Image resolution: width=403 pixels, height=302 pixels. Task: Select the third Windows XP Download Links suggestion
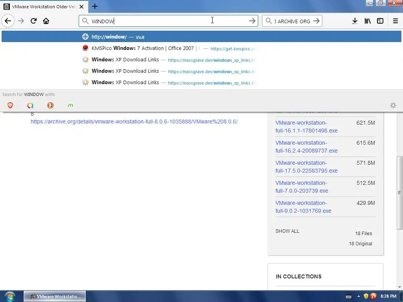pos(201,83)
